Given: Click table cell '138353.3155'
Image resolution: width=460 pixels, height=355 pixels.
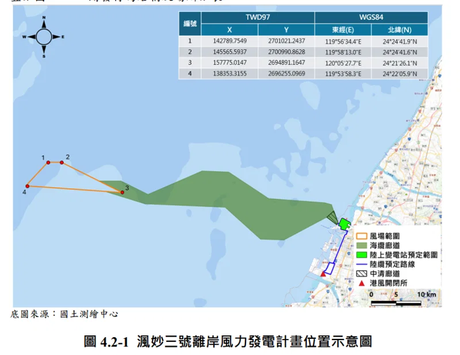Looking at the screenshot, I should 229,74.
